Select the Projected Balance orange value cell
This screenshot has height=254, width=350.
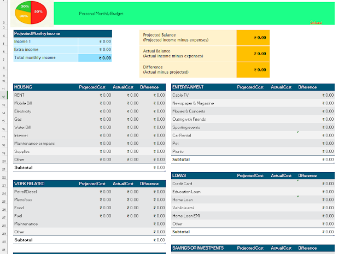[253, 38]
